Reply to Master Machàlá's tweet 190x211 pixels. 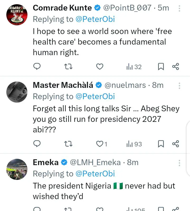click(x=37, y=144)
